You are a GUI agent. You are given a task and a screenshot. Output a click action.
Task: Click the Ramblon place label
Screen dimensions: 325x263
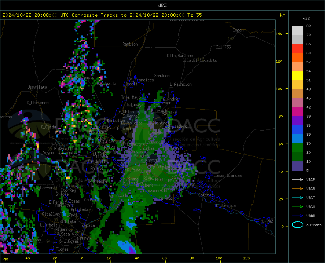click(130, 44)
